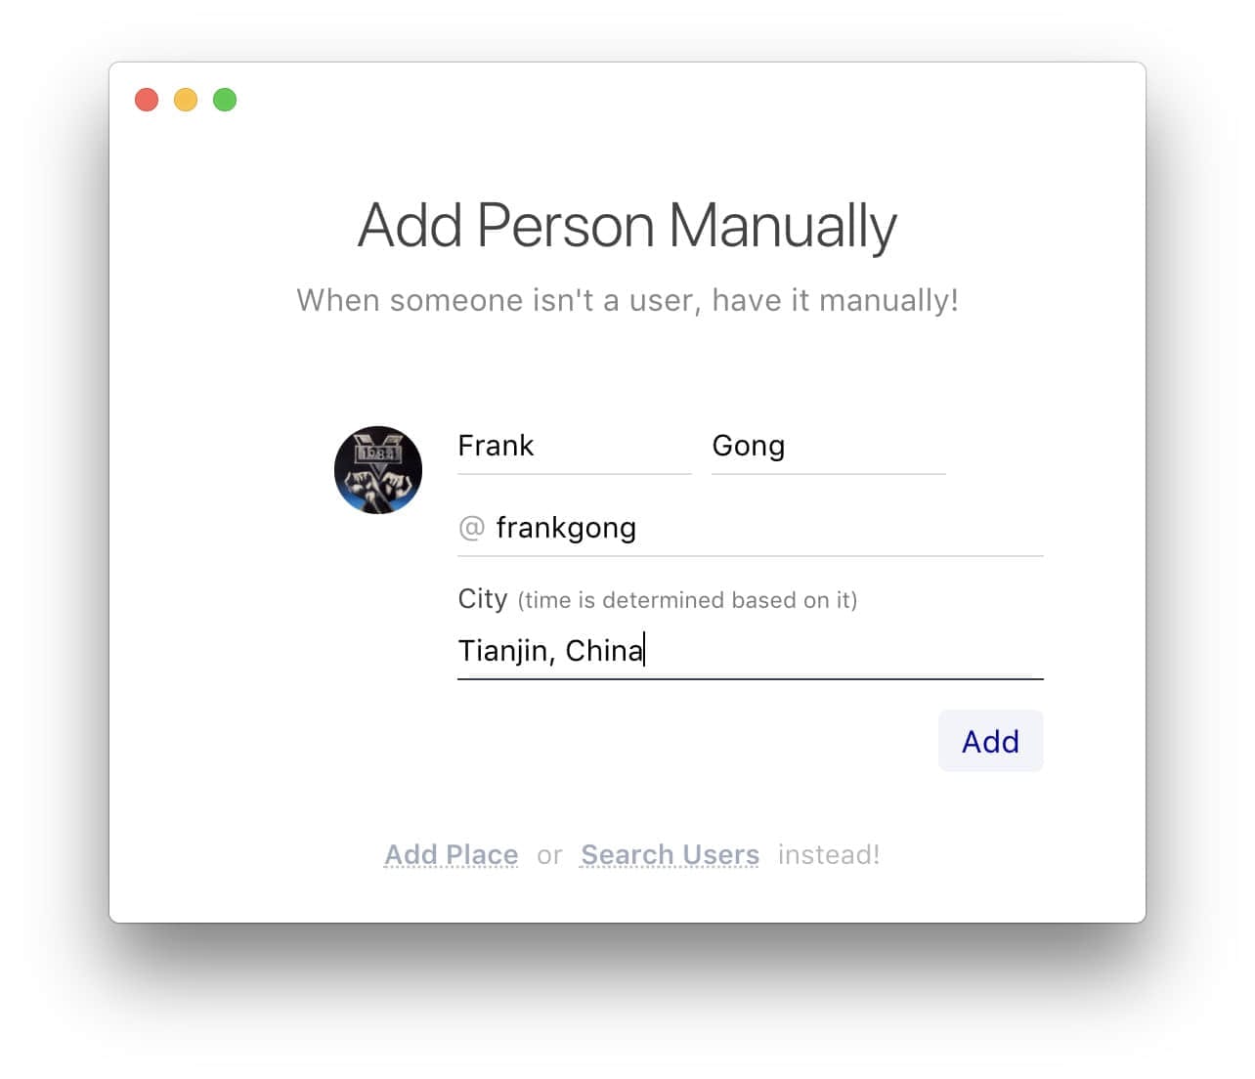This screenshot has height=1079, width=1255.
Task: Close the window using the red button
Action: click(x=147, y=100)
